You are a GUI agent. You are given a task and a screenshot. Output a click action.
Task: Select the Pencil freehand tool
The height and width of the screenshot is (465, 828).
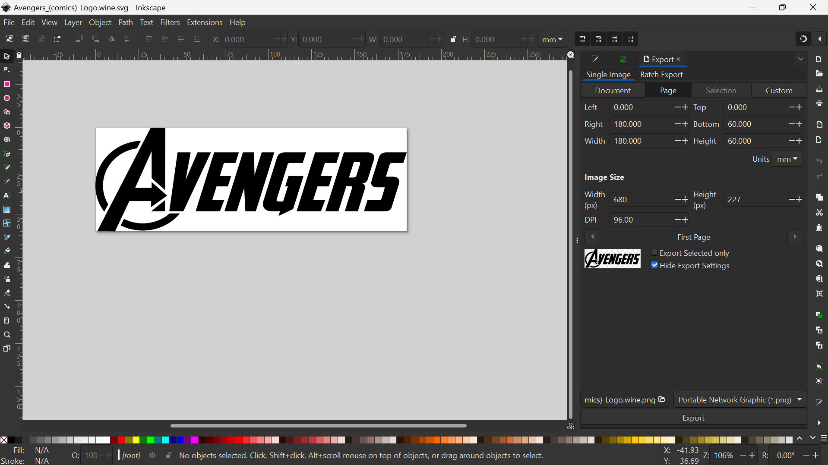click(x=7, y=168)
